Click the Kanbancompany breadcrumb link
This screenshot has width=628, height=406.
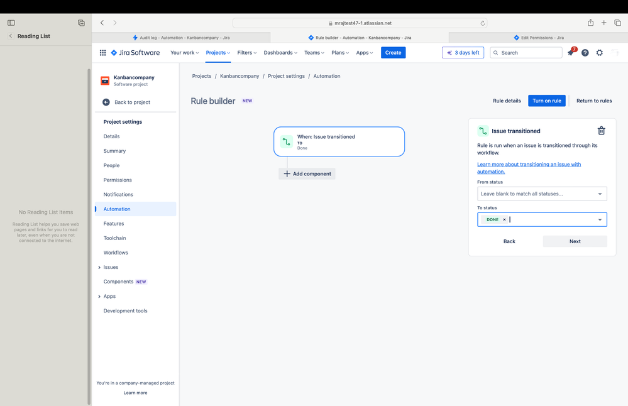[x=240, y=76]
